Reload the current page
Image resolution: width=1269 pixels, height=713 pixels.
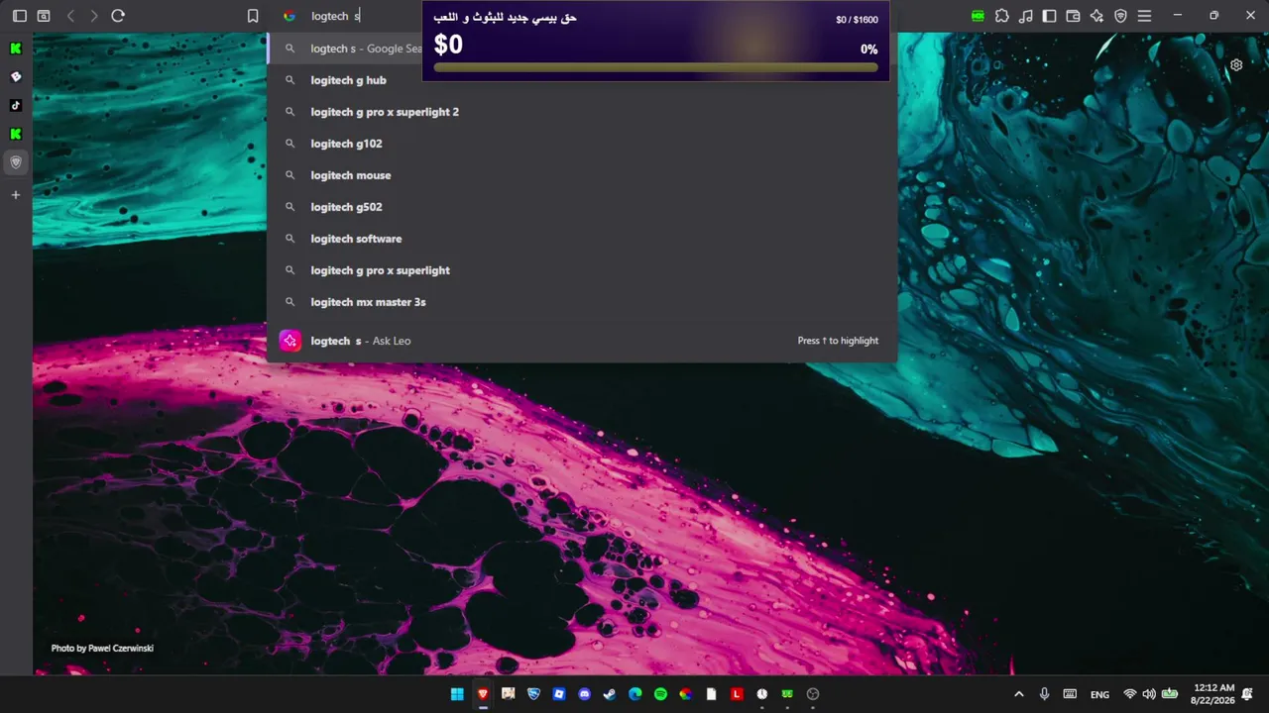pyautogui.click(x=118, y=16)
